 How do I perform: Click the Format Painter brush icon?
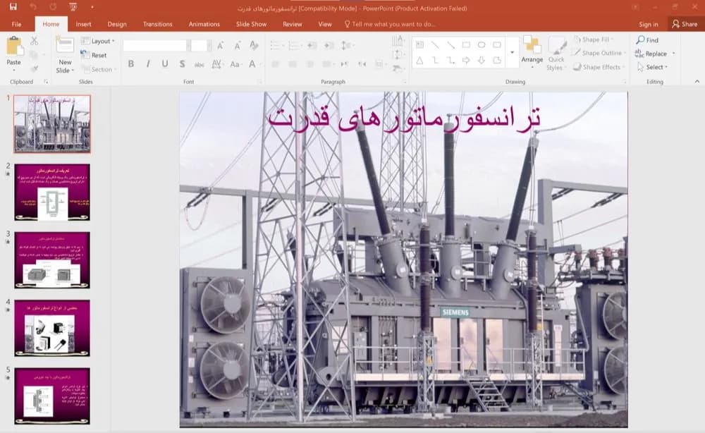point(34,68)
